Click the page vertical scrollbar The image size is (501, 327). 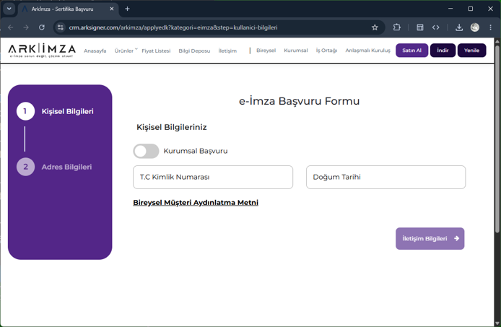click(497, 139)
